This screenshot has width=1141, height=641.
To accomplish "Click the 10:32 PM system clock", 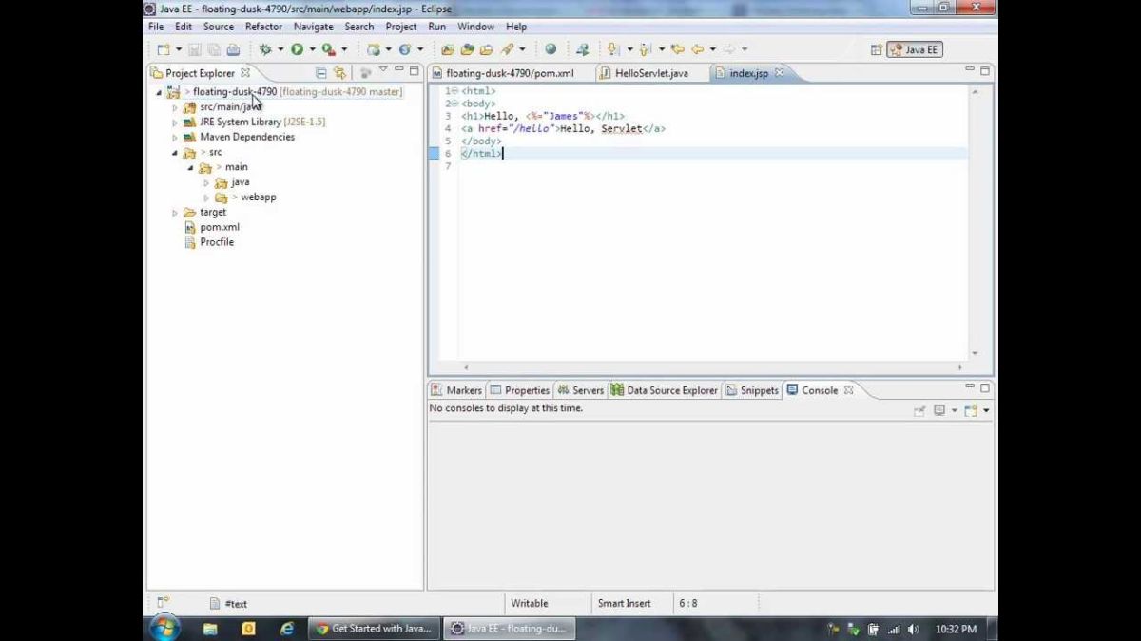I will [x=956, y=629].
